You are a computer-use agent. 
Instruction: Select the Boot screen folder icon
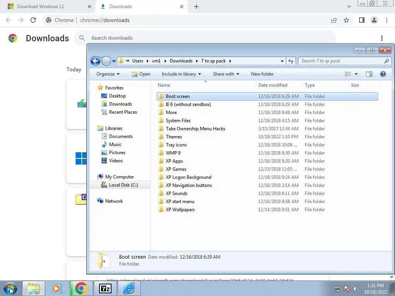point(161,96)
